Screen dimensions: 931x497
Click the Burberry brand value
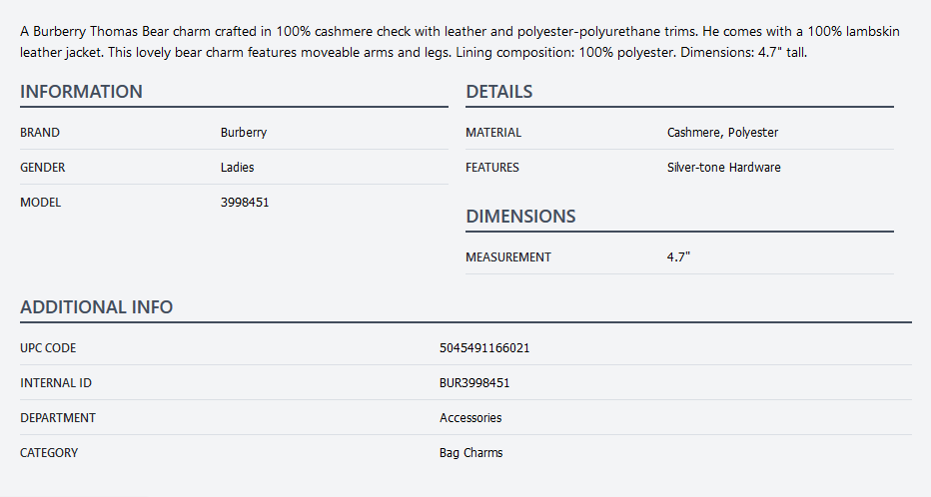244,132
